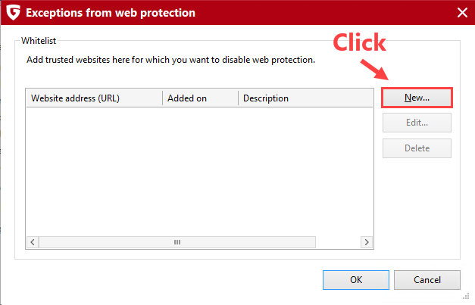Click the right scroll arrow of the list
The image size is (475, 305).
click(366, 242)
